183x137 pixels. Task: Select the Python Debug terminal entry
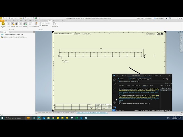point(166,88)
